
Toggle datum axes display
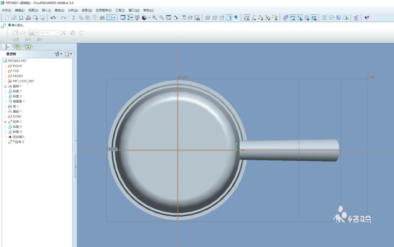[x=254, y=18]
